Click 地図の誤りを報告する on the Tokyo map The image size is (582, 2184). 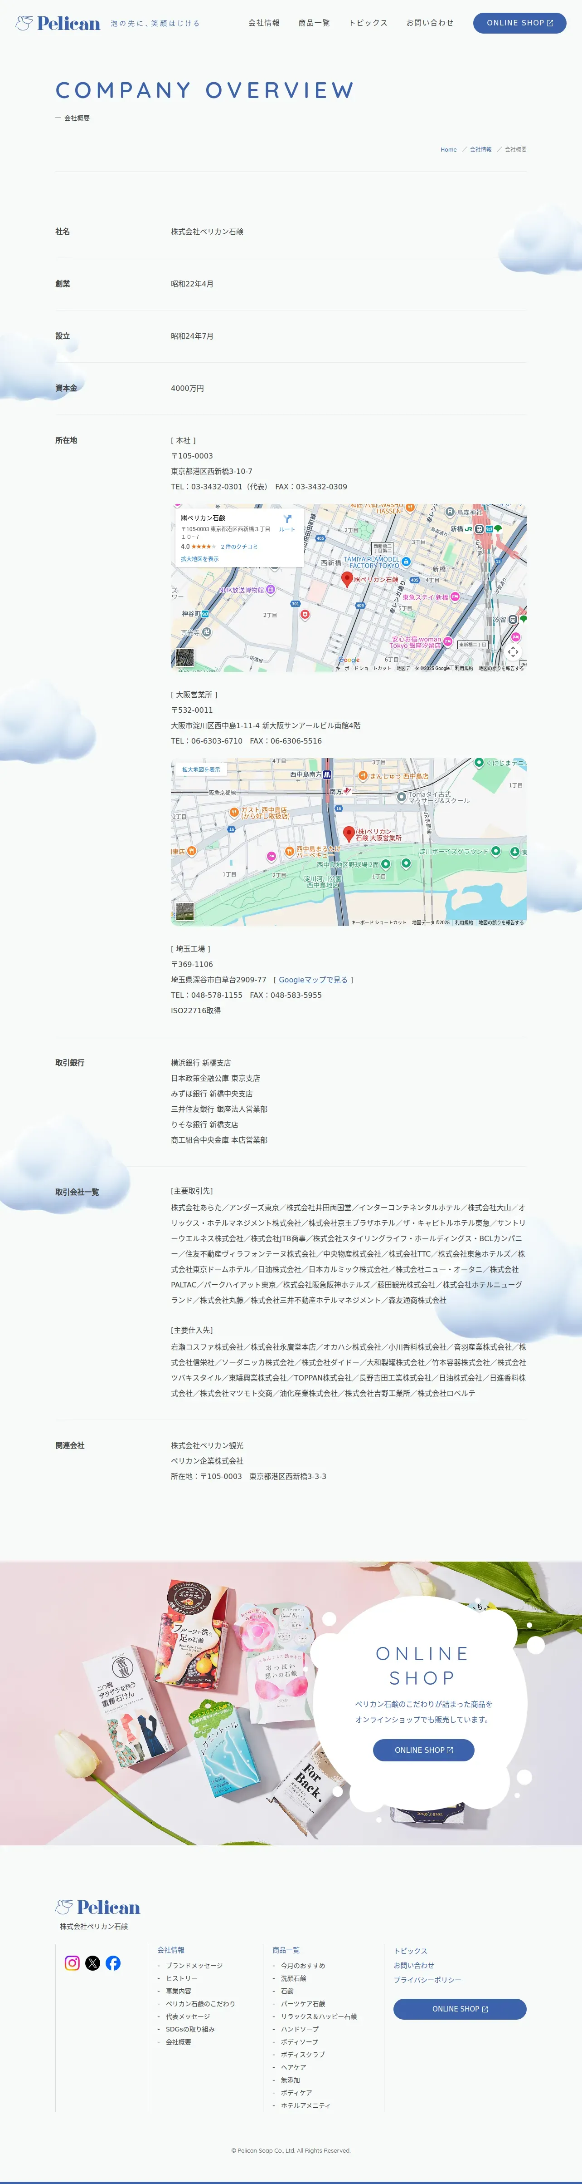pos(501,668)
